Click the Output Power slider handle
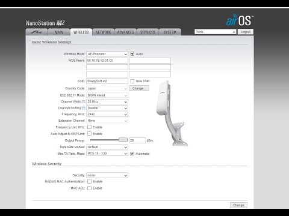Image resolution: width=289 pixels, height=216 pixels. coord(123,140)
